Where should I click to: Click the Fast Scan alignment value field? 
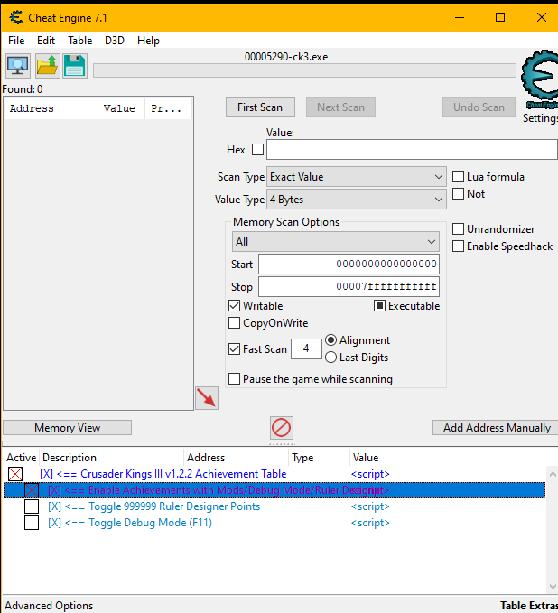(306, 348)
